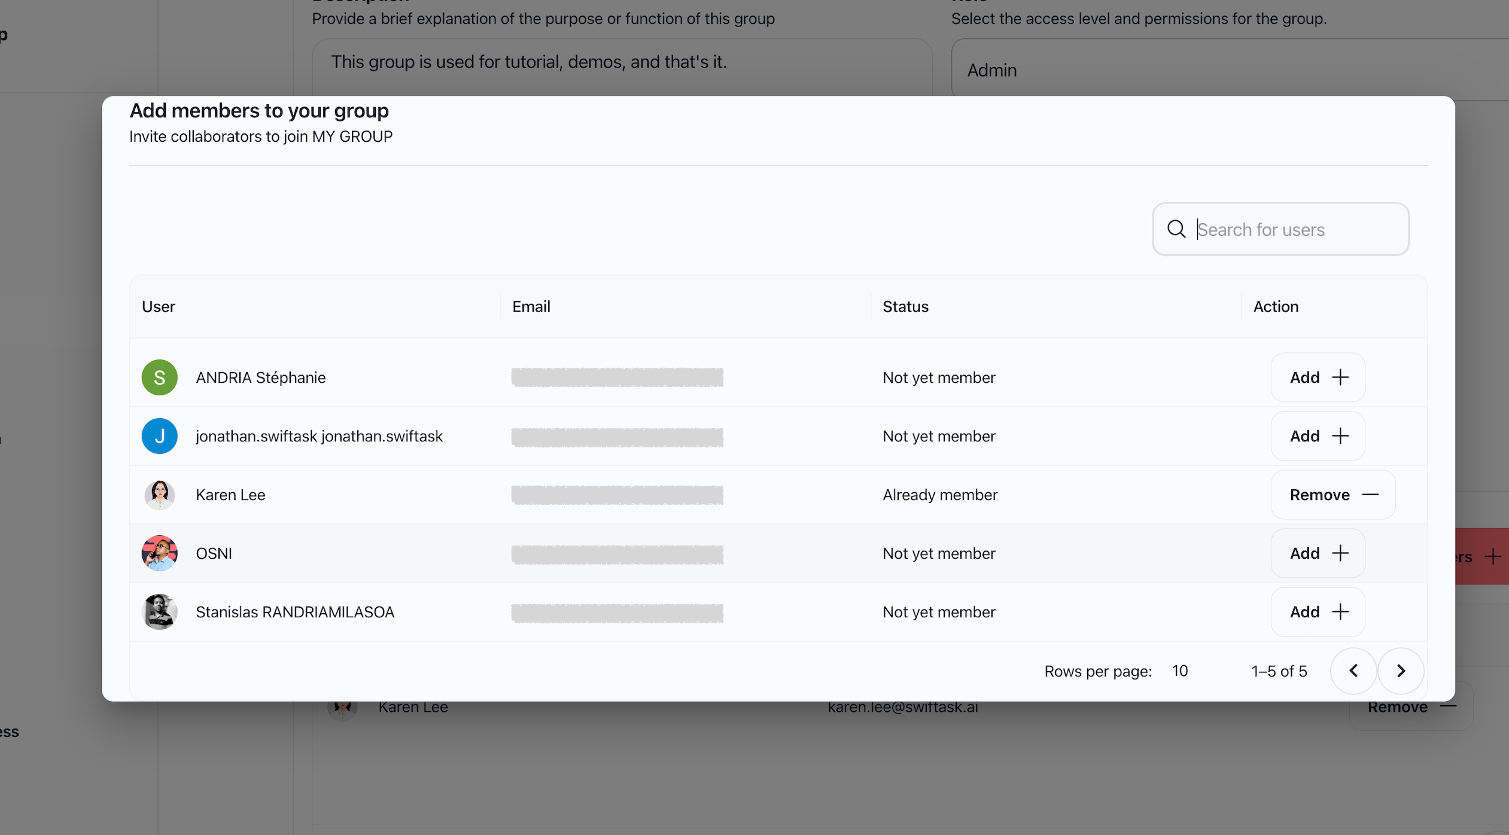Select the name ANDRIA Stéphanie
This screenshot has height=835, width=1509.
point(261,377)
